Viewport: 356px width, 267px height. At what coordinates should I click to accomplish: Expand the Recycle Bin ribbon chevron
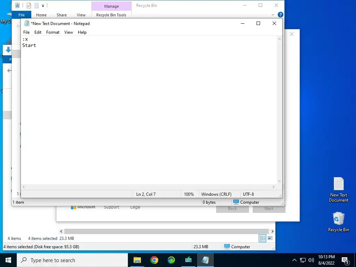(x=273, y=15)
